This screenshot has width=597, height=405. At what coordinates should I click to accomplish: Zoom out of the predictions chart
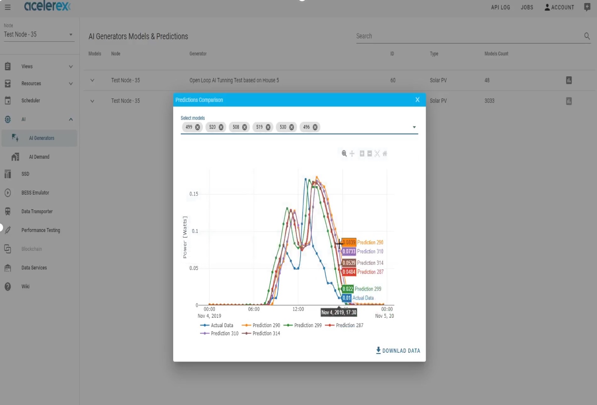[370, 153]
